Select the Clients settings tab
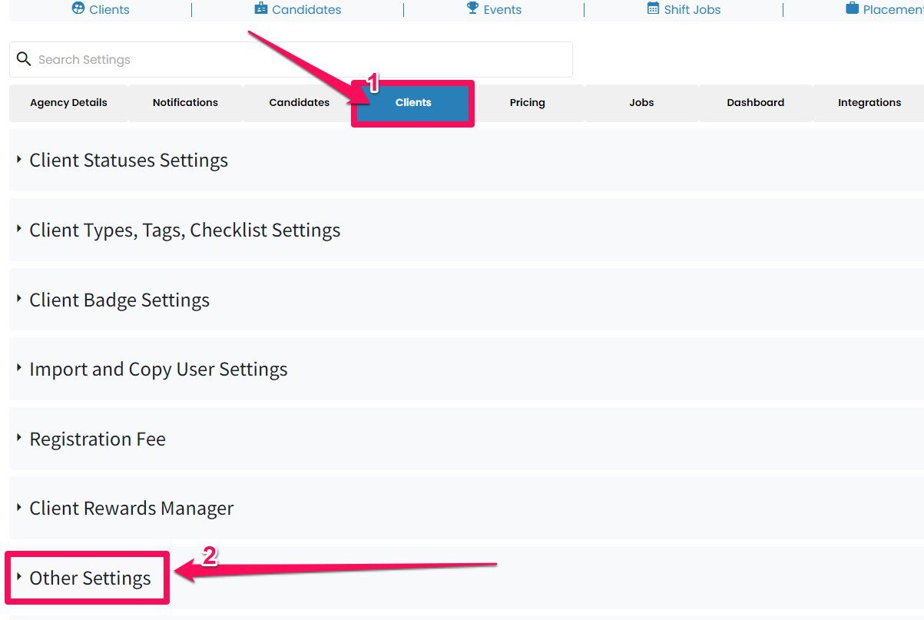Image resolution: width=924 pixels, height=620 pixels. pyautogui.click(x=413, y=103)
